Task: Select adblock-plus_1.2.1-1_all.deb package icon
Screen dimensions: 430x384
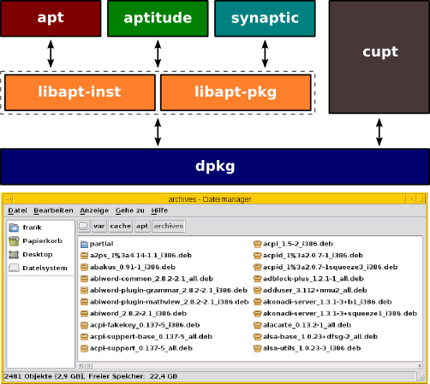Action: [x=258, y=279]
